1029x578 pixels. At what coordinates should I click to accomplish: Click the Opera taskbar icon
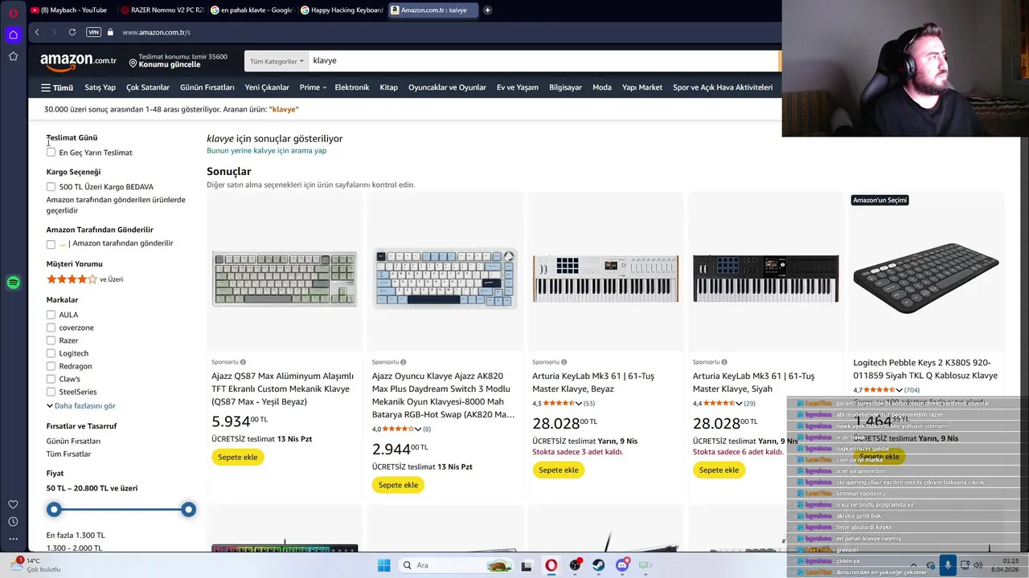coord(551,565)
